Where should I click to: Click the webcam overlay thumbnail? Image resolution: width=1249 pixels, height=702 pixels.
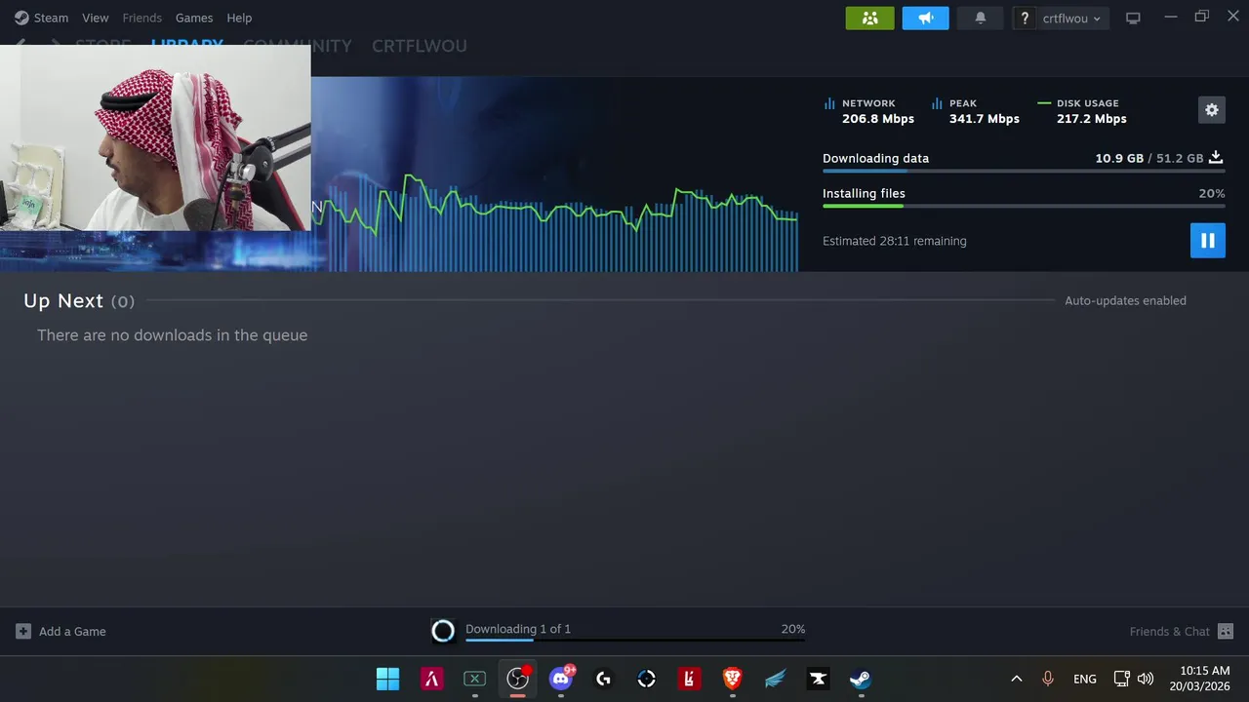point(155,137)
